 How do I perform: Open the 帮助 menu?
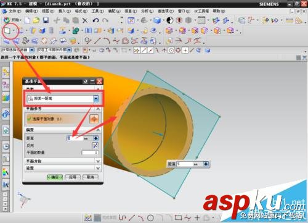(219, 11)
